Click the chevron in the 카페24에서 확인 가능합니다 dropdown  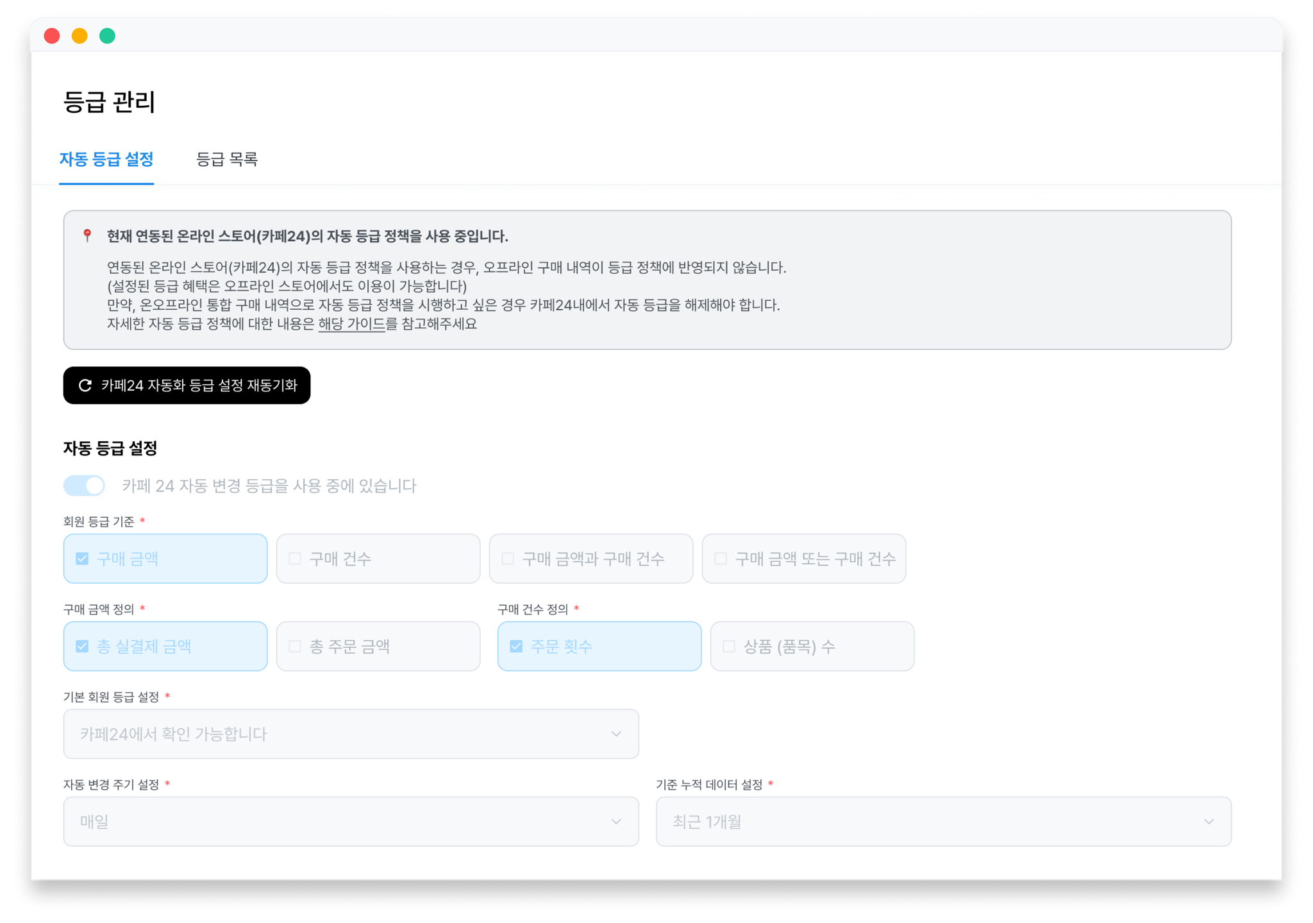tap(616, 734)
